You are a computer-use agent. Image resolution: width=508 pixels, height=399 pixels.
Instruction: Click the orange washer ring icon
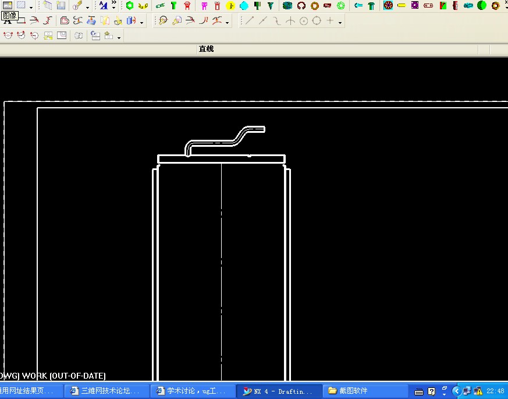coord(315,5)
